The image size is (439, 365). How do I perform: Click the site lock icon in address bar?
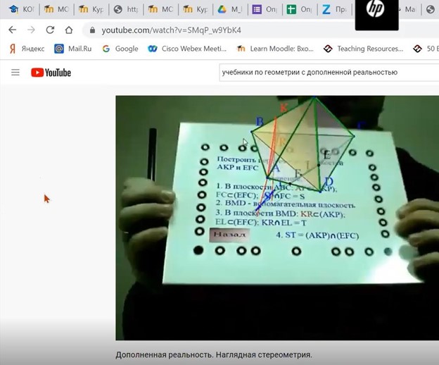[x=92, y=31]
